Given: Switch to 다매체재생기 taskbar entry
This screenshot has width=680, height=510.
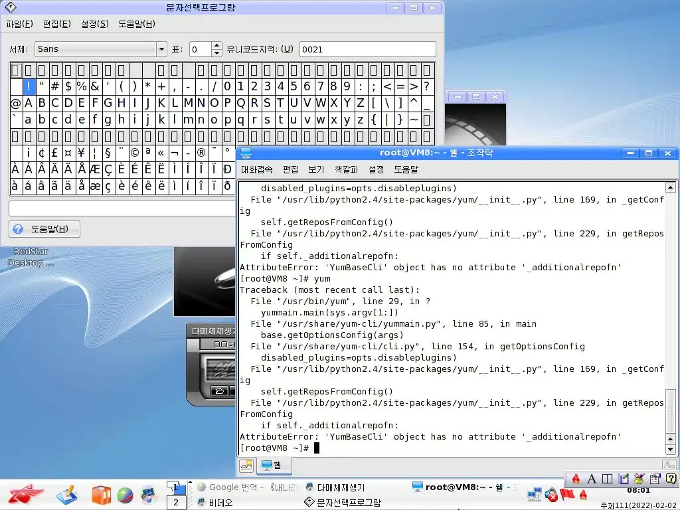Looking at the screenshot, I should [335, 487].
